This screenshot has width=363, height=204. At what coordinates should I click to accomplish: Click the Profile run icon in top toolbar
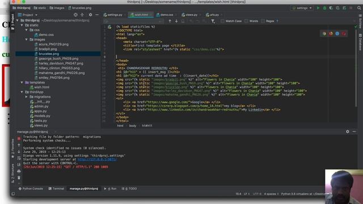pyautogui.click(x=338, y=8)
